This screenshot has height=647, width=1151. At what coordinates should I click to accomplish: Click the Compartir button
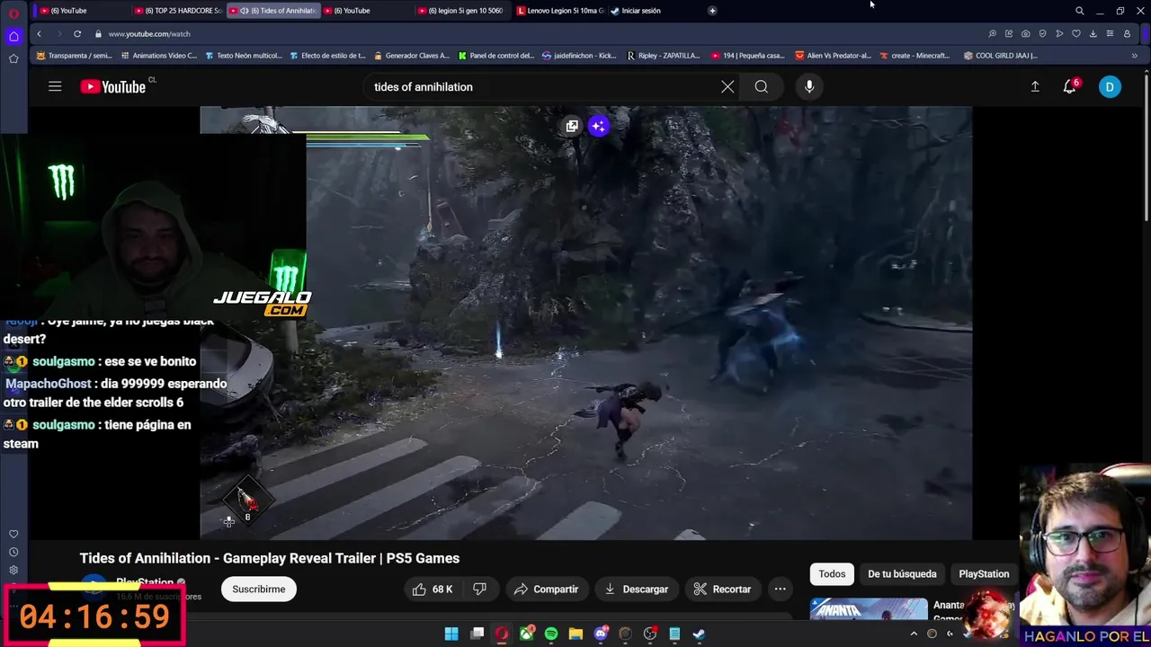[x=546, y=589]
